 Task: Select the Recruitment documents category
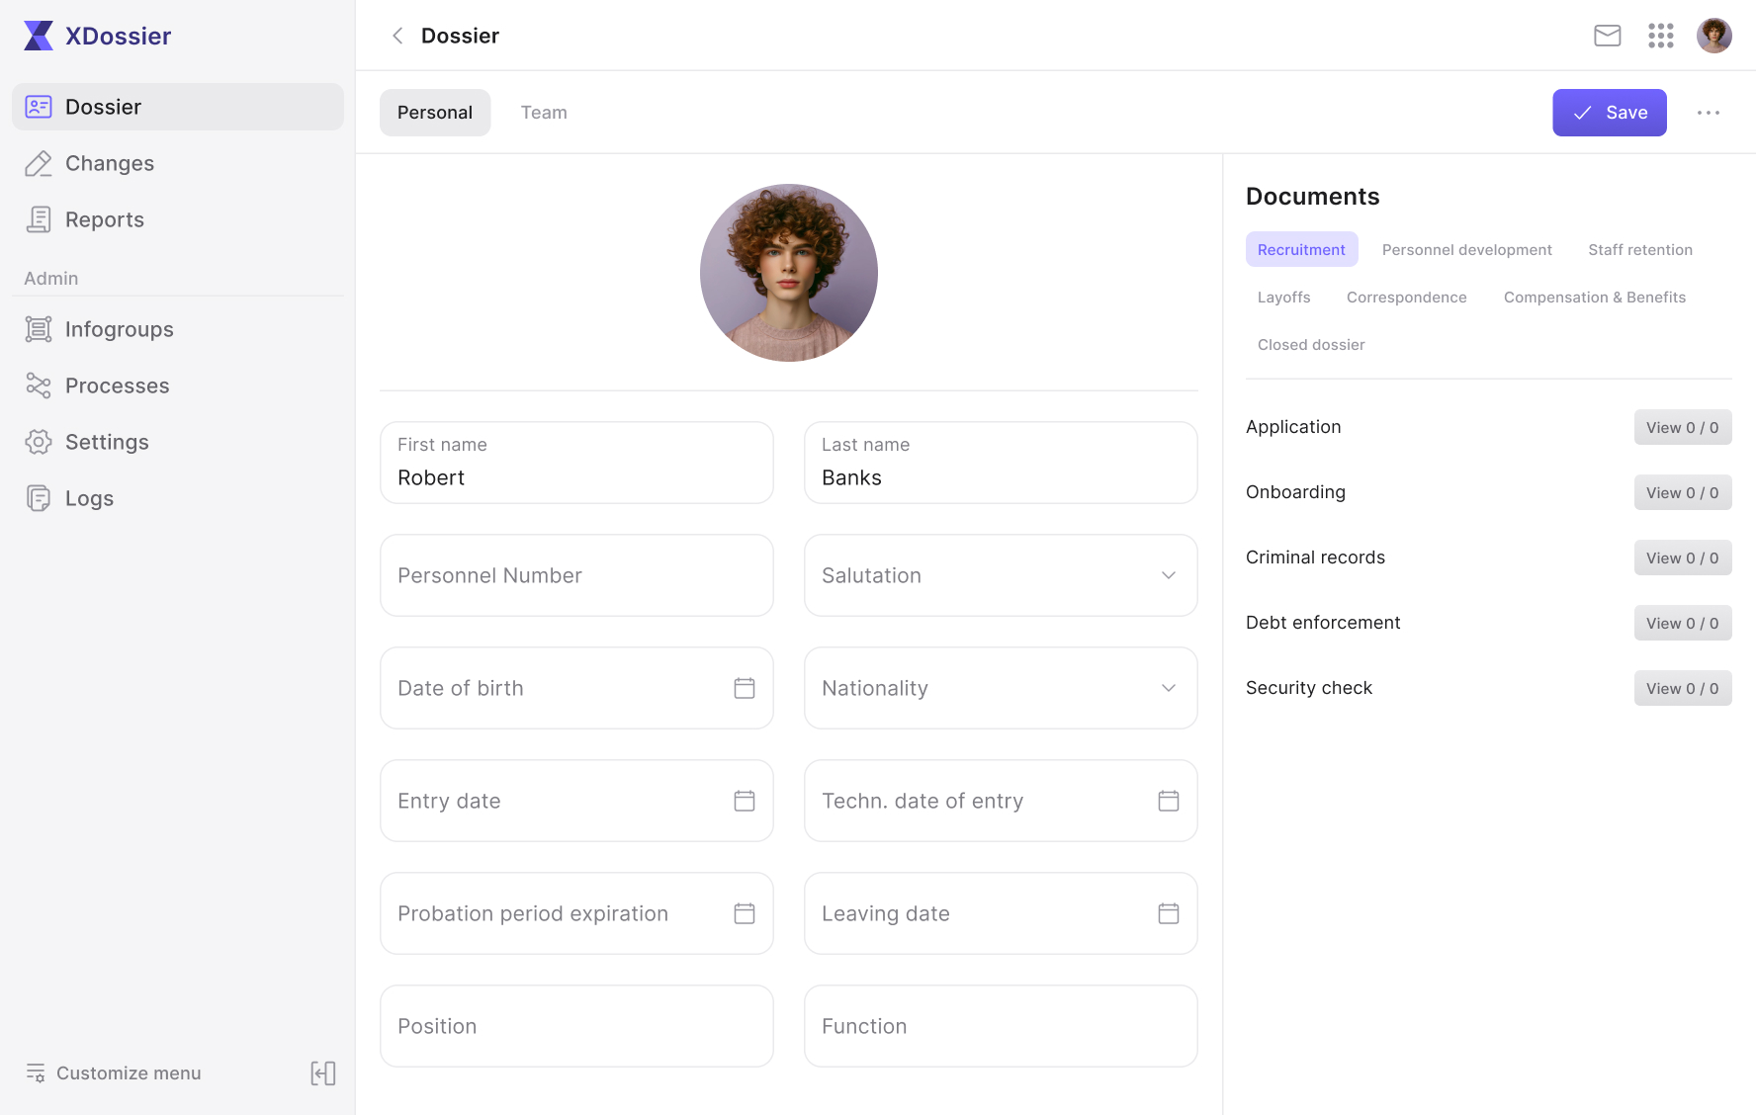pyautogui.click(x=1301, y=250)
